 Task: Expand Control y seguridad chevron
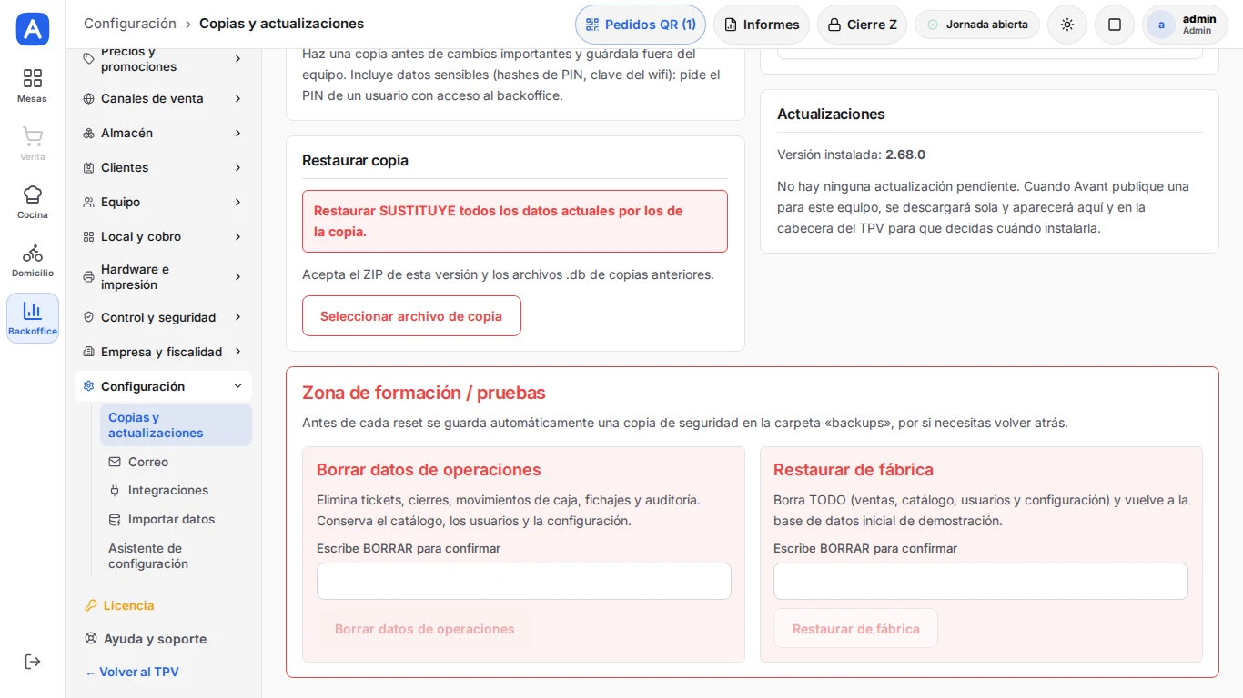click(237, 317)
